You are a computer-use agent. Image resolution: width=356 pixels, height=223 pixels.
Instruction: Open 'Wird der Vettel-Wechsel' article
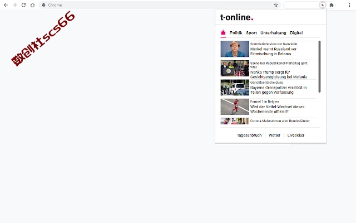(x=277, y=109)
